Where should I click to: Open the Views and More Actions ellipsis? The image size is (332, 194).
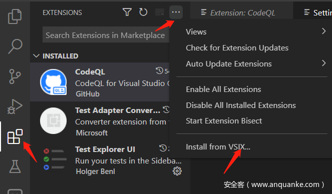point(176,12)
